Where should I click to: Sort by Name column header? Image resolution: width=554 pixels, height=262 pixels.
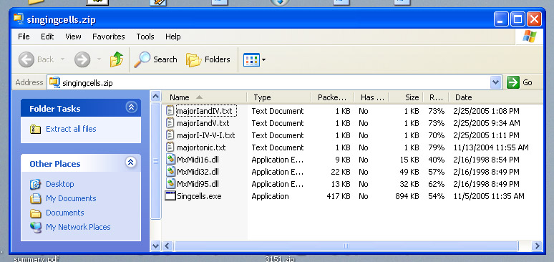coord(204,97)
